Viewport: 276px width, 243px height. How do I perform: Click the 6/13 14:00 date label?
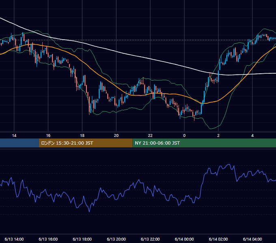[x=14, y=239]
